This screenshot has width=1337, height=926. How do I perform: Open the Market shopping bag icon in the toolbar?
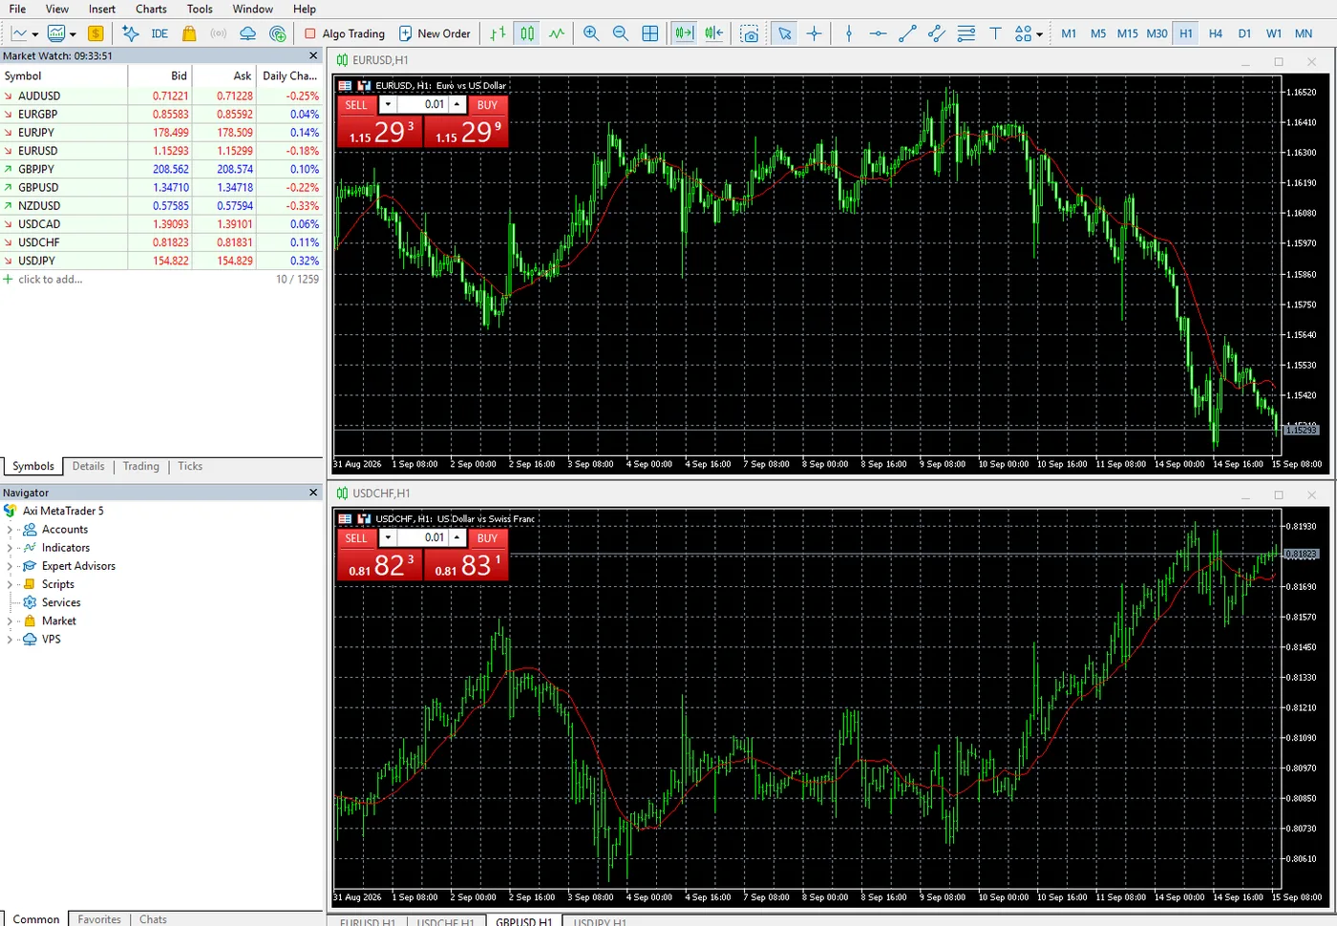click(x=189, y=33)
